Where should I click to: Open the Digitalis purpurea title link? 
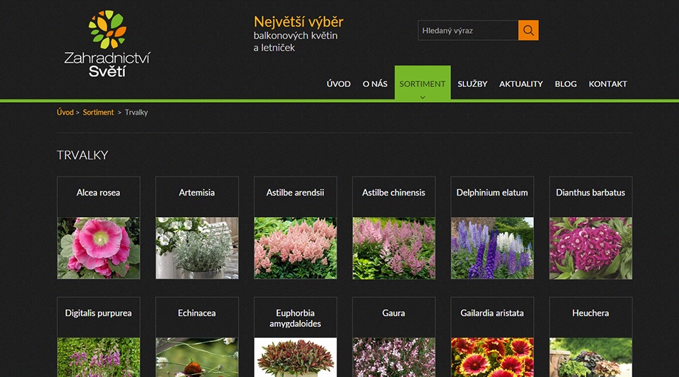(x=99, y=313)
